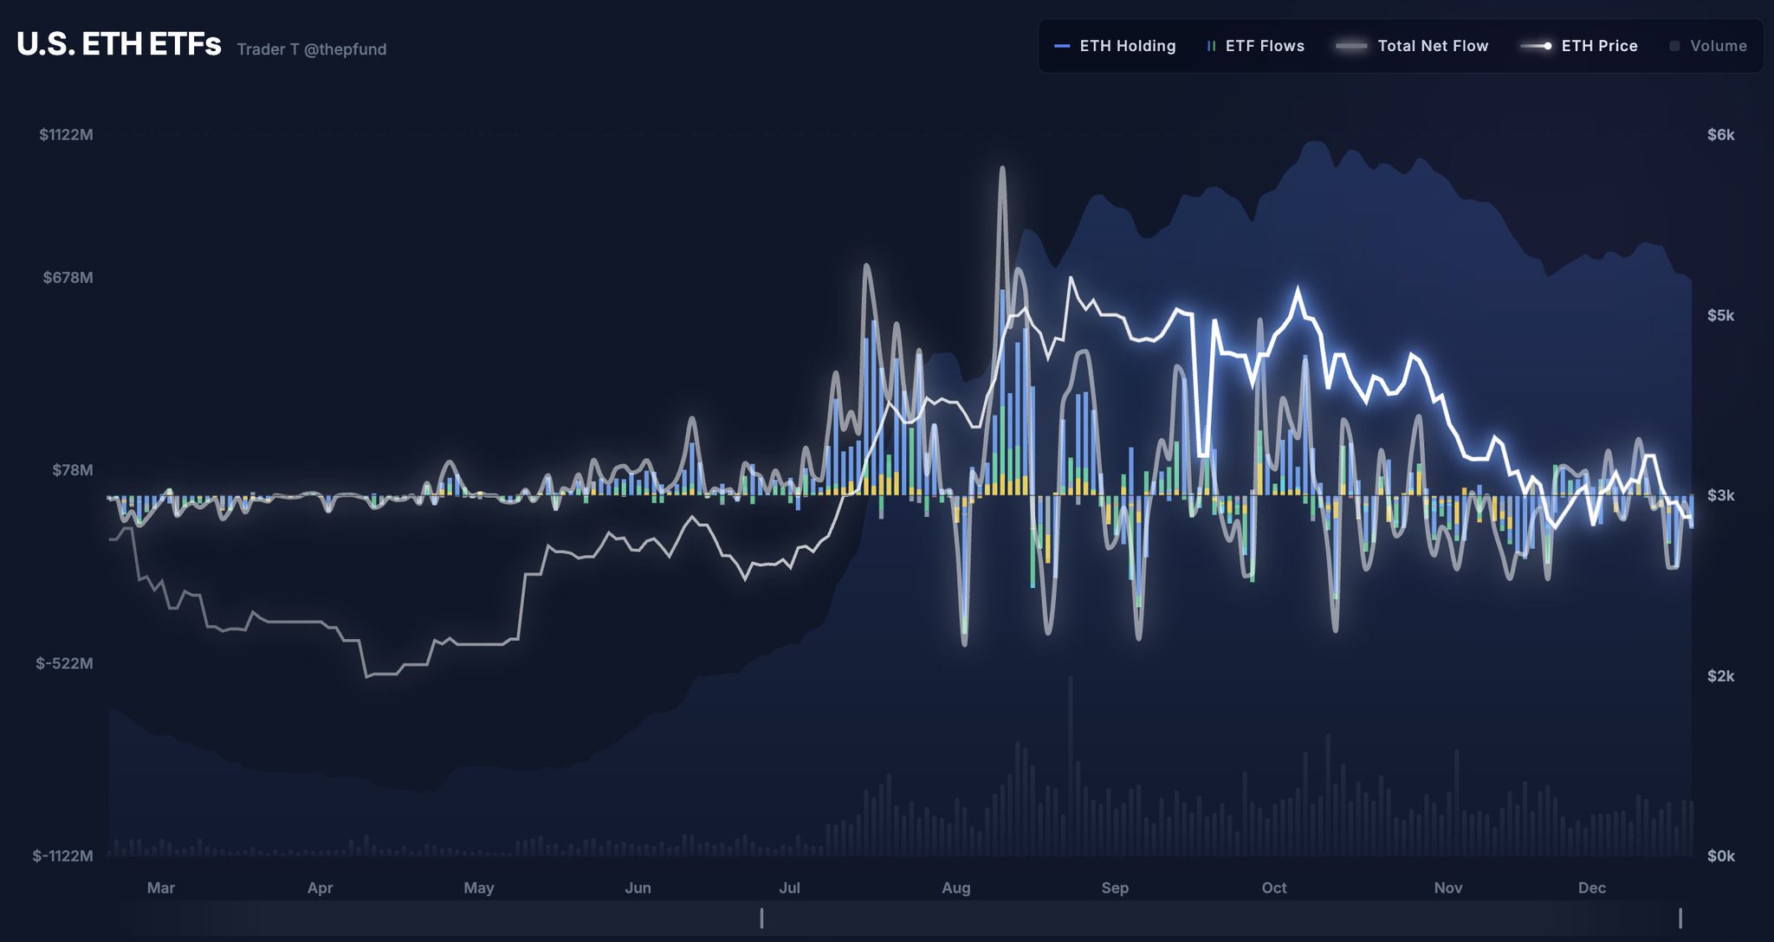This screenshot has height=942, width=1774.
Task: Hide the Total Net Flow series via its label
Action: pos(1433,46)
